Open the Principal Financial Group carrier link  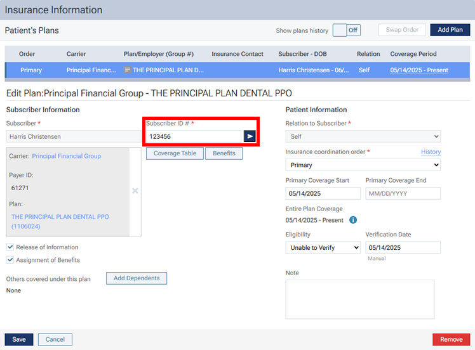tap(67, 156)
